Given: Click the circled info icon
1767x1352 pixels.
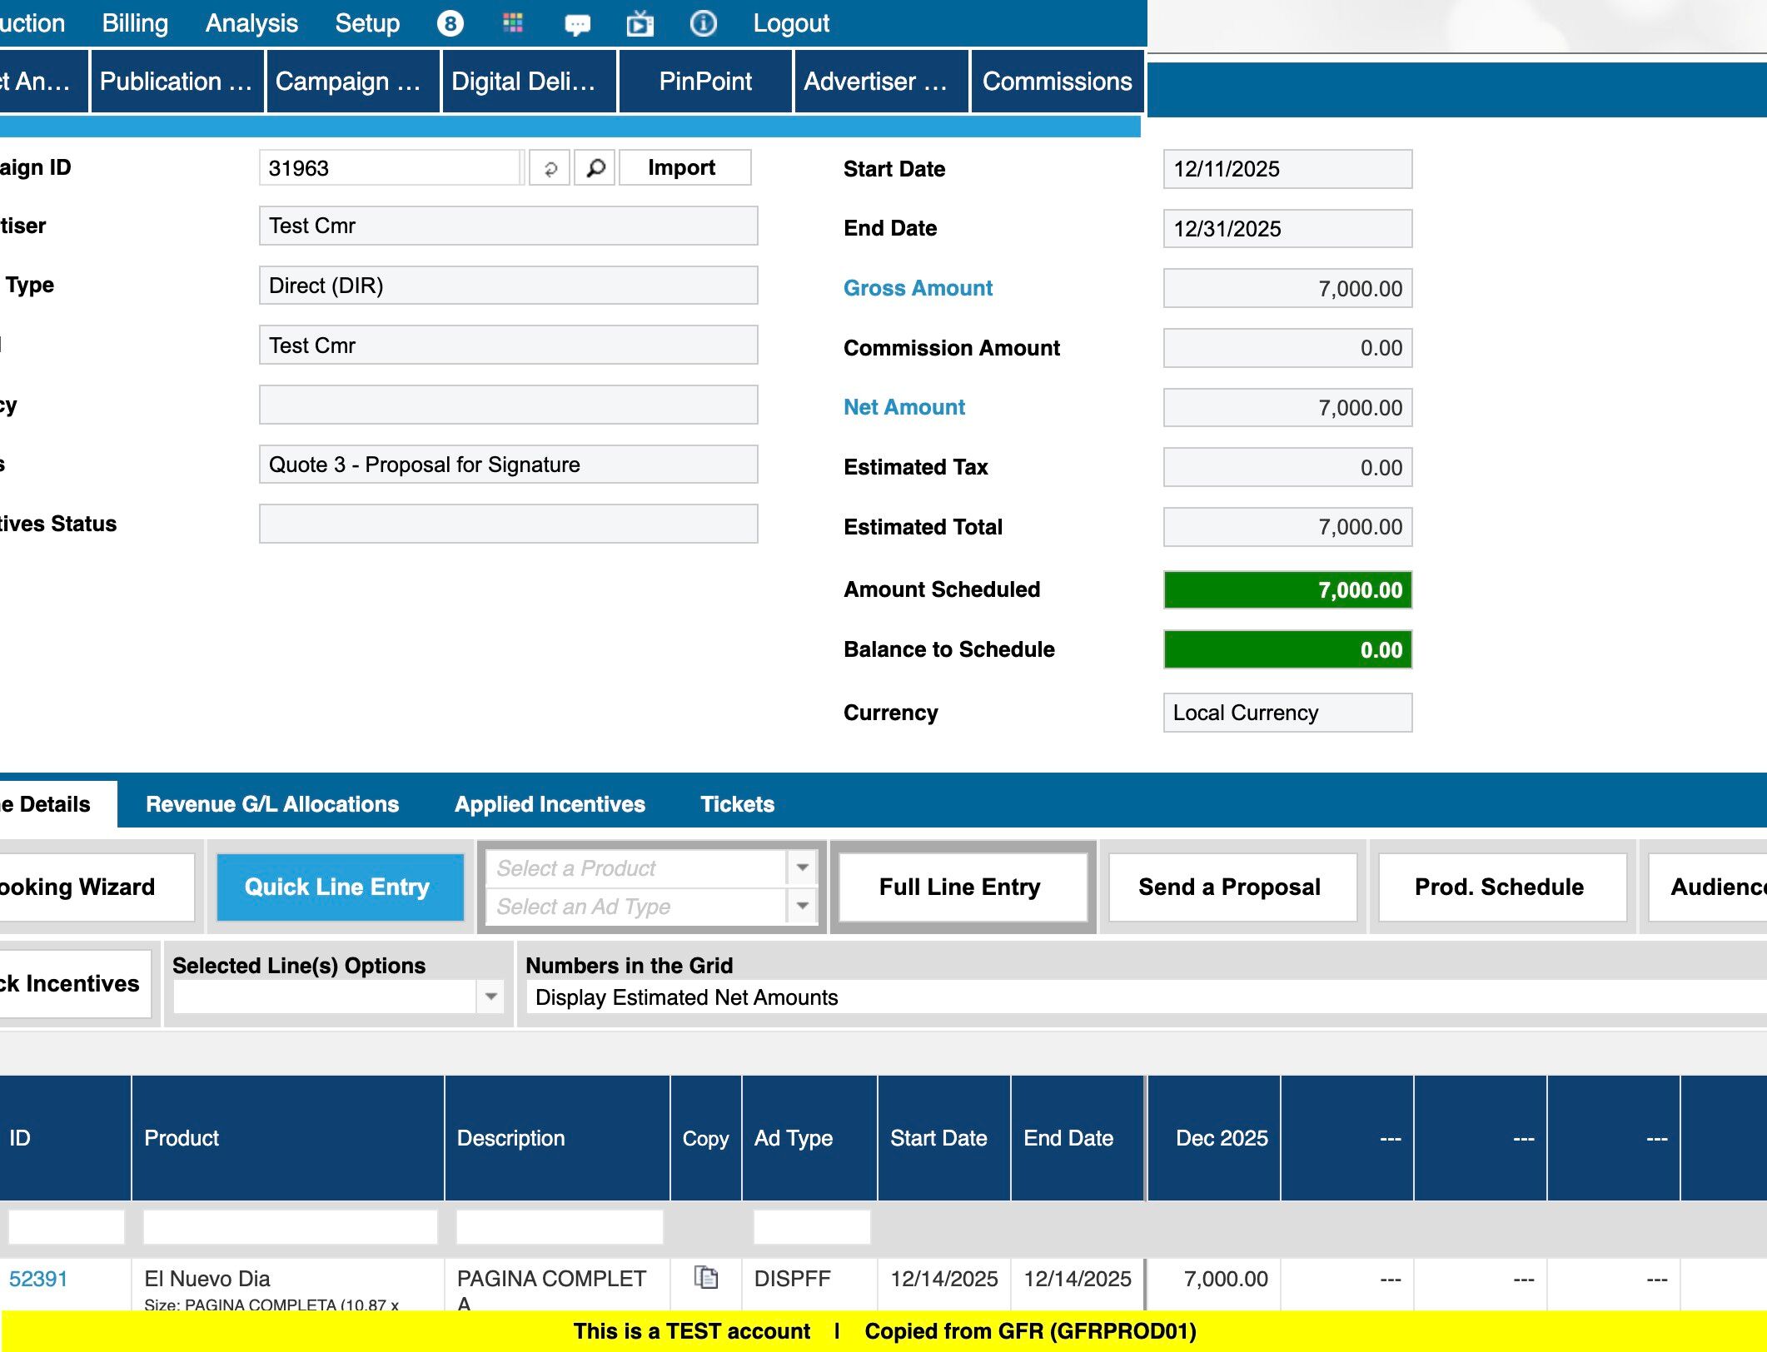Looking at the screenshot, I should (703, 23).
